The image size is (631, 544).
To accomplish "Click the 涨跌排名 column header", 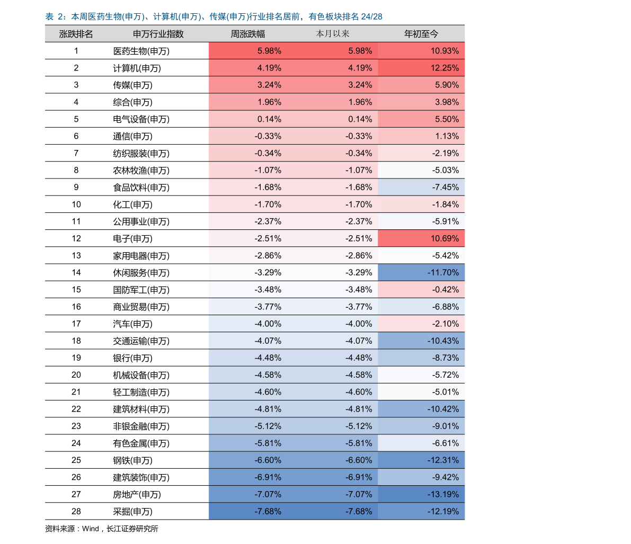I will [76, 34].
